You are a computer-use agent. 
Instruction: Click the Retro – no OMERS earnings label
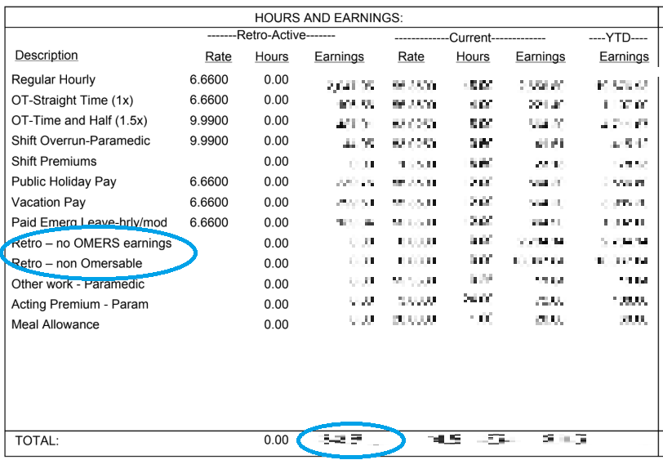[91, 243]
